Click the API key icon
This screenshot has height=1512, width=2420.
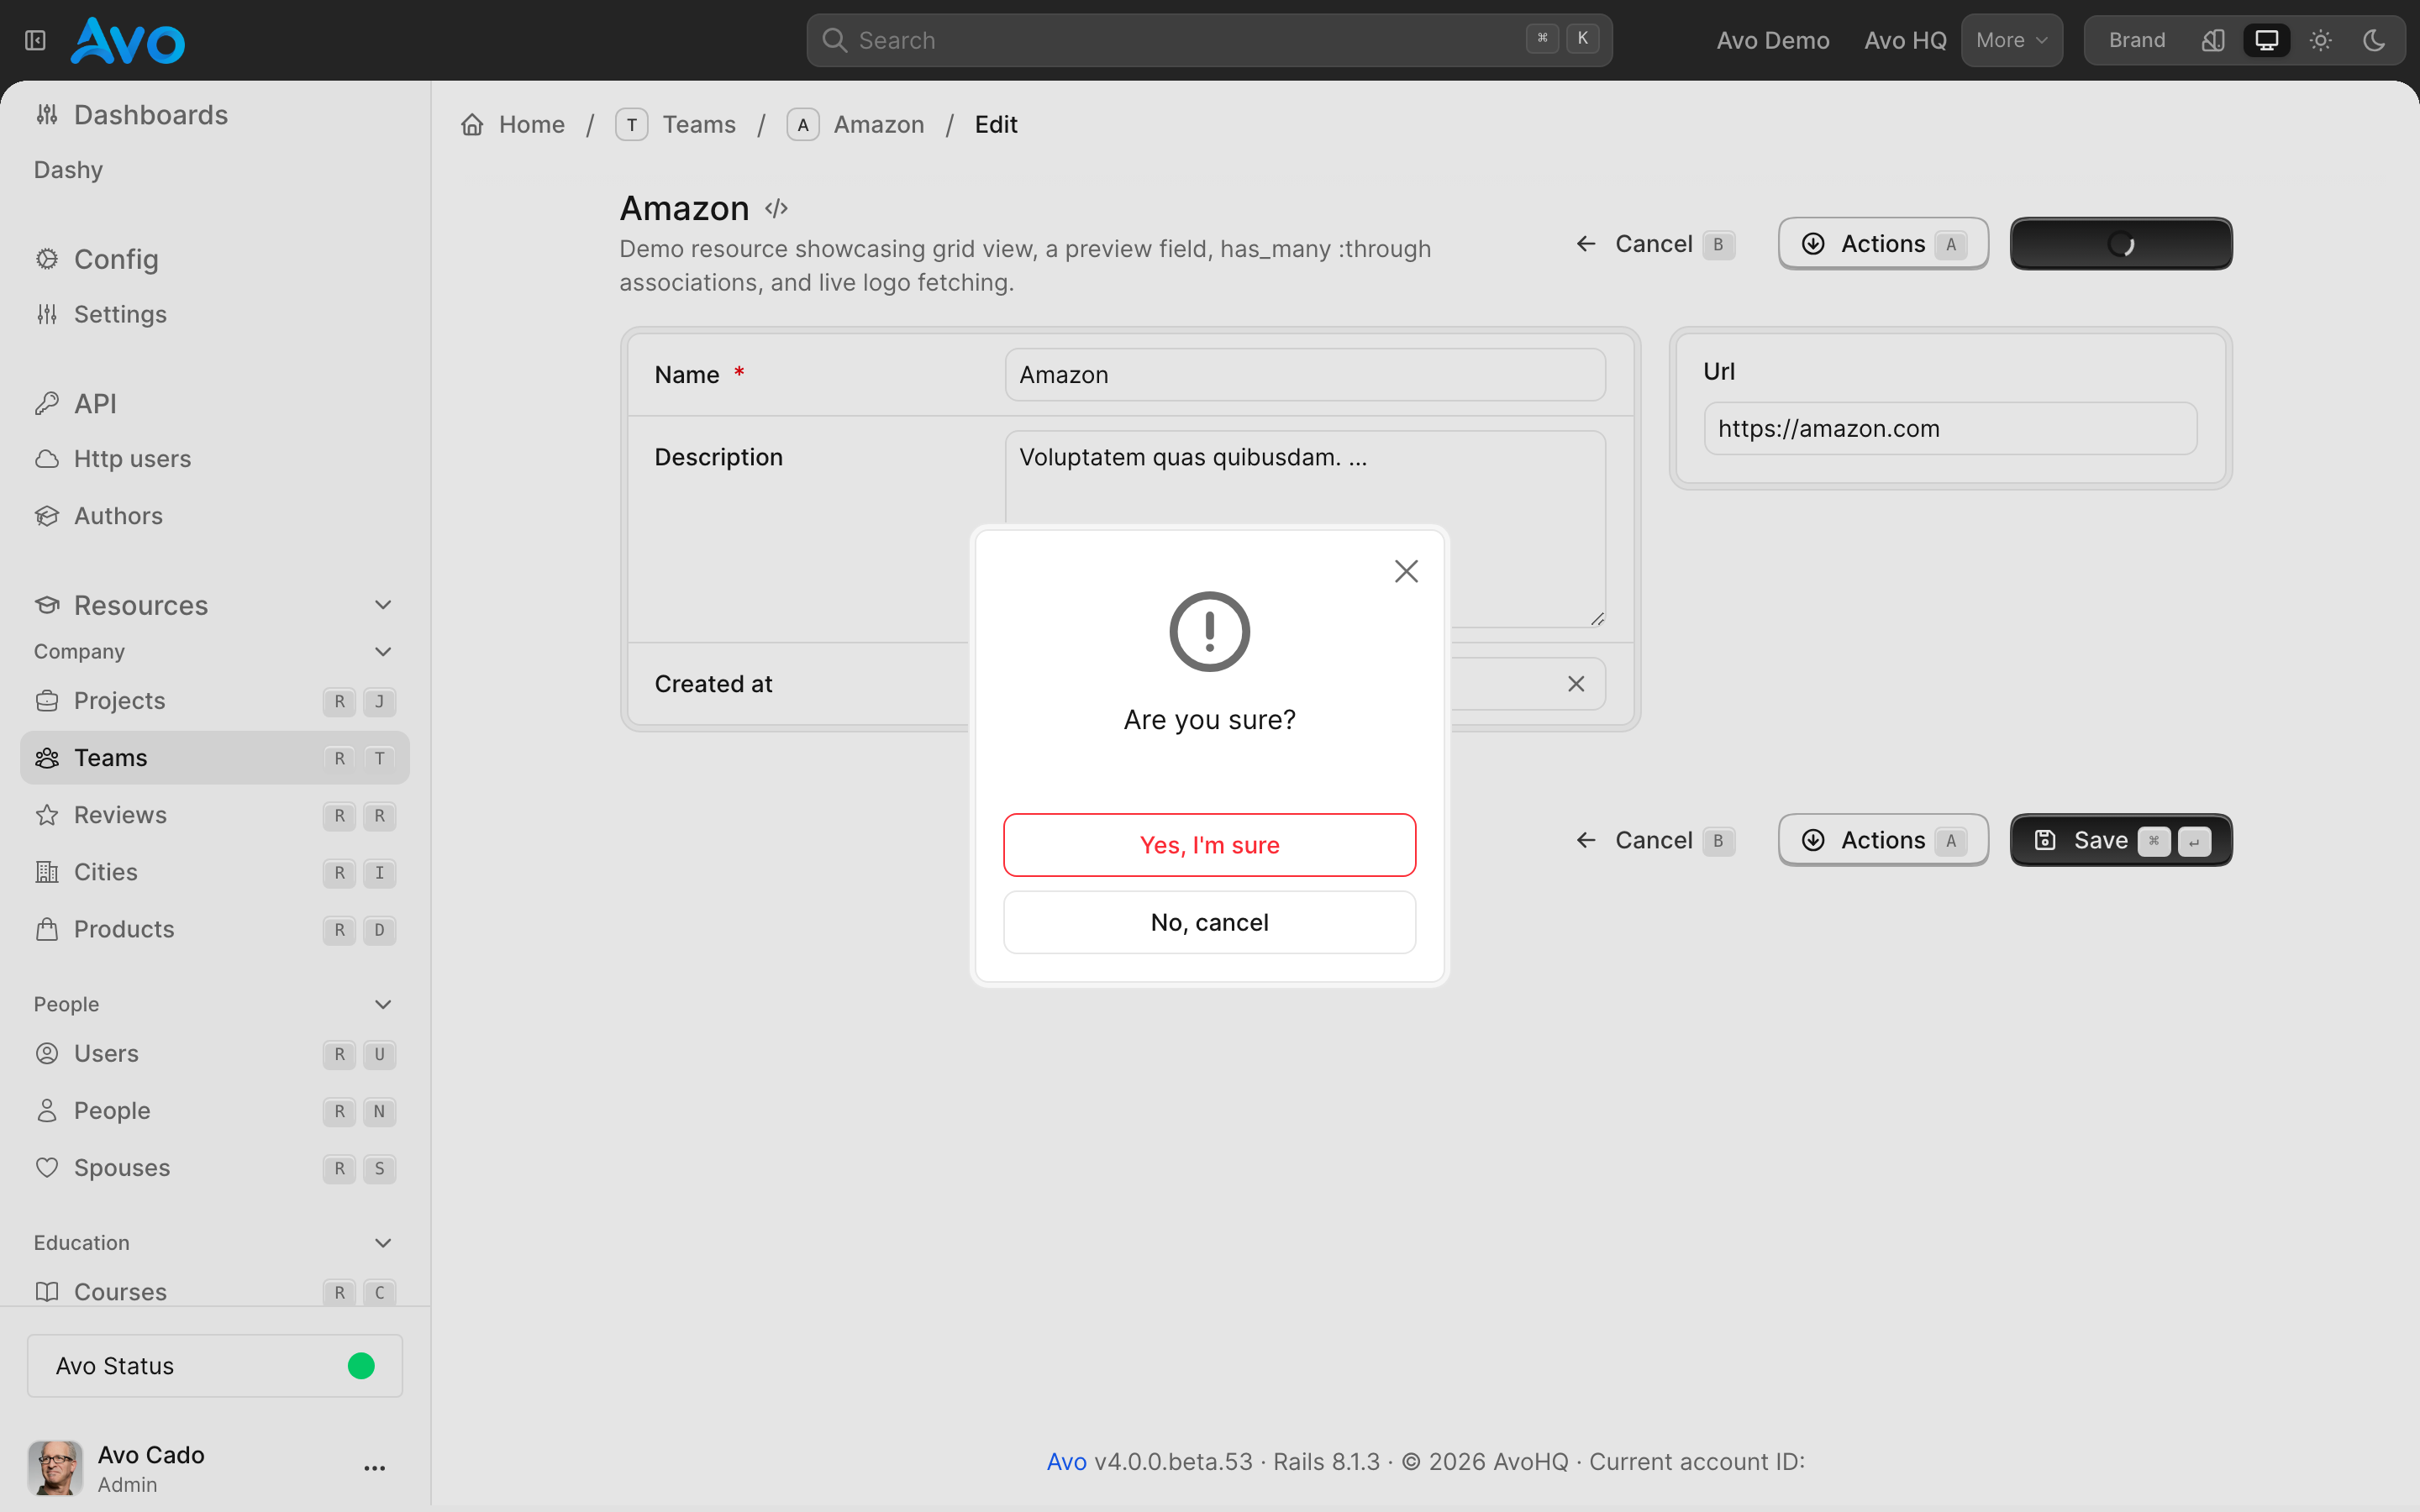[x=46, y=403]
